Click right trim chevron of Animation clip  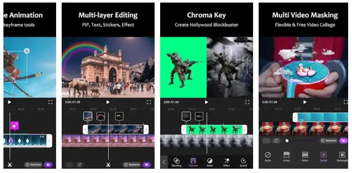tap(49, 141)
